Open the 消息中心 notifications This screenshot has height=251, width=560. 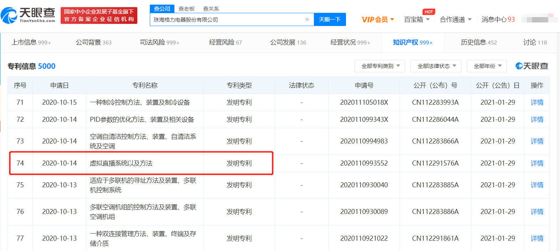pos(498,20)
